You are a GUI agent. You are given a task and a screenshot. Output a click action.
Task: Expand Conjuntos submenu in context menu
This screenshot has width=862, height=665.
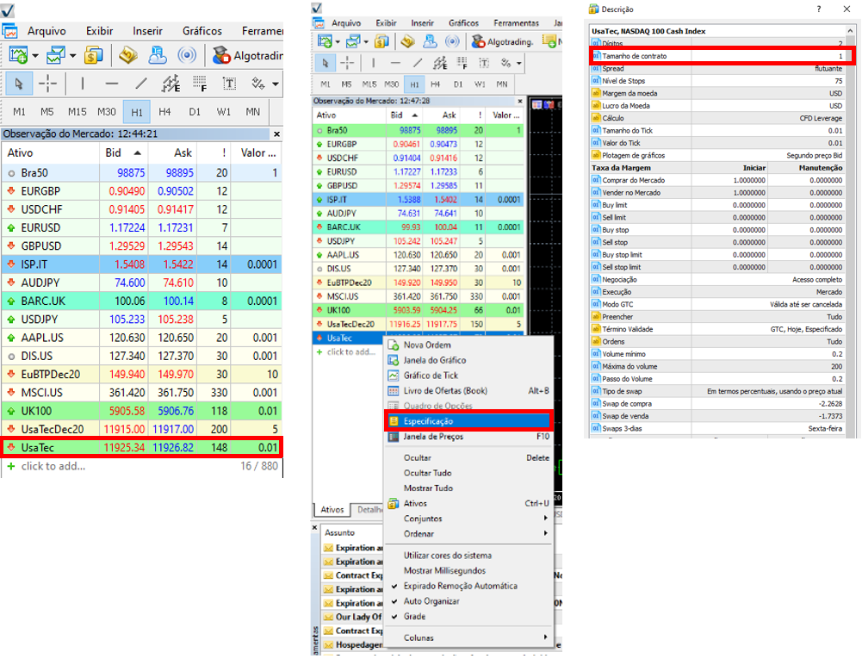469,519
